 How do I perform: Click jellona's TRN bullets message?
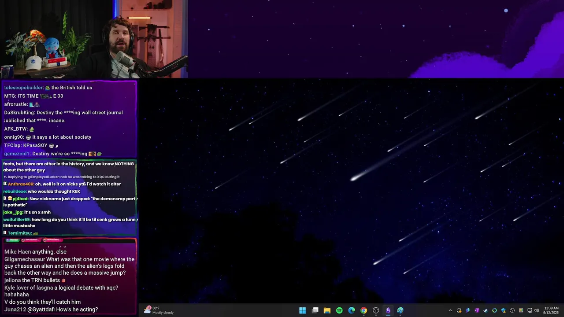click(x=35, y=280)
